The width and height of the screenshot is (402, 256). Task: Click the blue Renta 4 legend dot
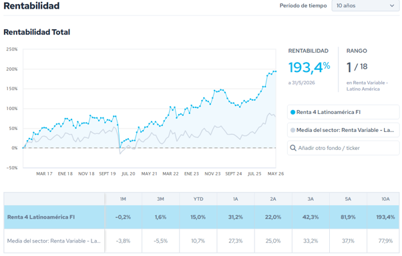[292, 112]
